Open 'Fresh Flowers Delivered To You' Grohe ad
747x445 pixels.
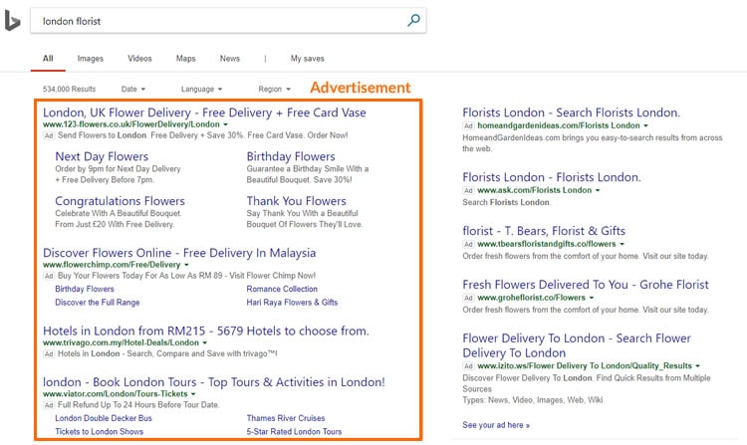click(x=586, y=285)
